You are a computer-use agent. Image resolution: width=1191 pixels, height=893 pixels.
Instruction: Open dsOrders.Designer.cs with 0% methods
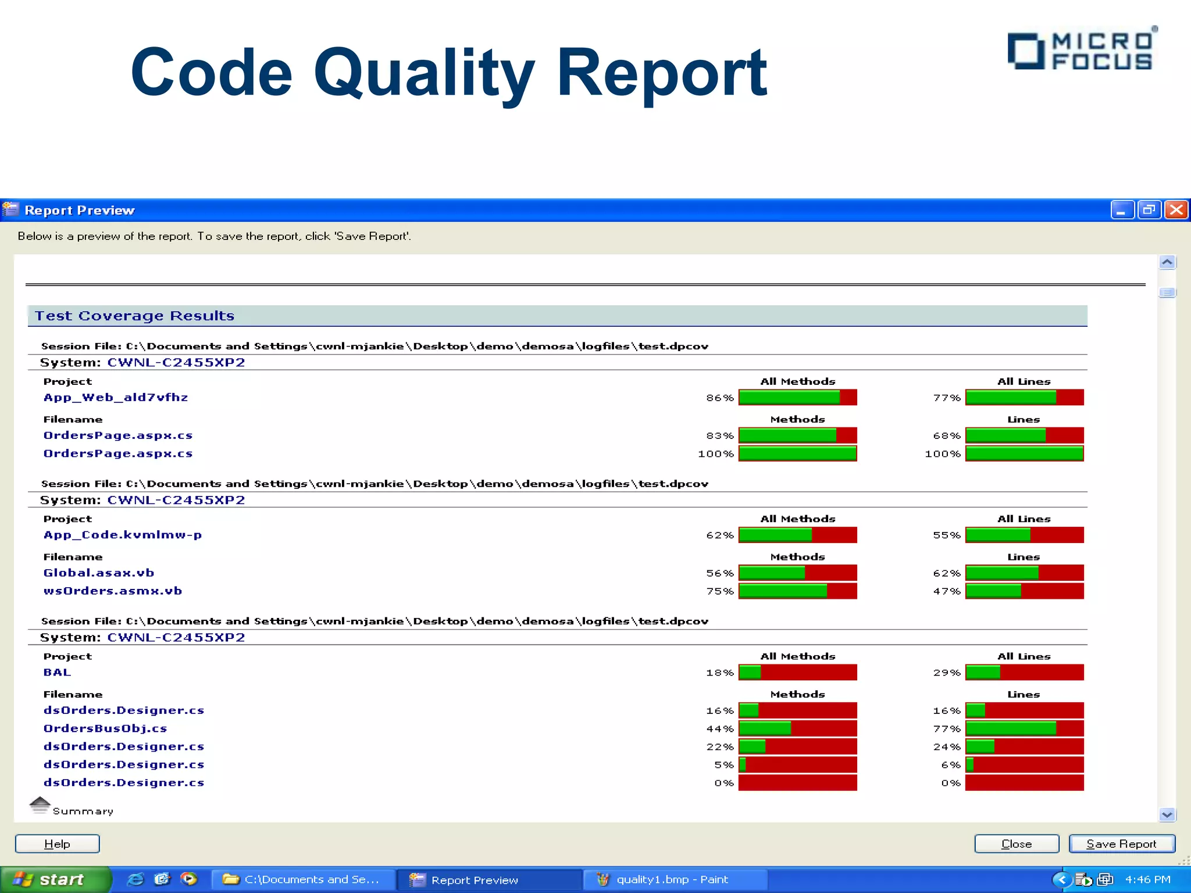124,783
